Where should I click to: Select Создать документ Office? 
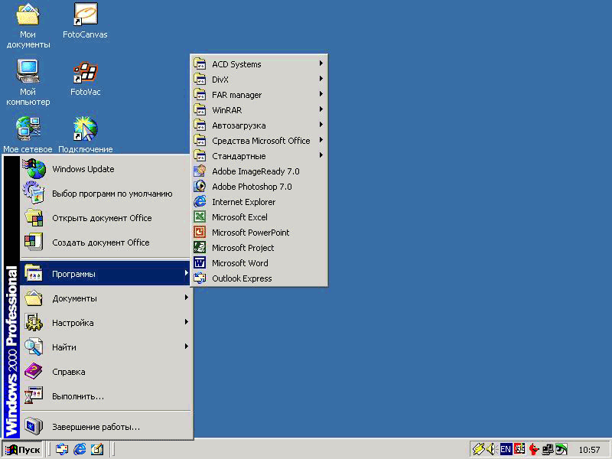(106, 243)
